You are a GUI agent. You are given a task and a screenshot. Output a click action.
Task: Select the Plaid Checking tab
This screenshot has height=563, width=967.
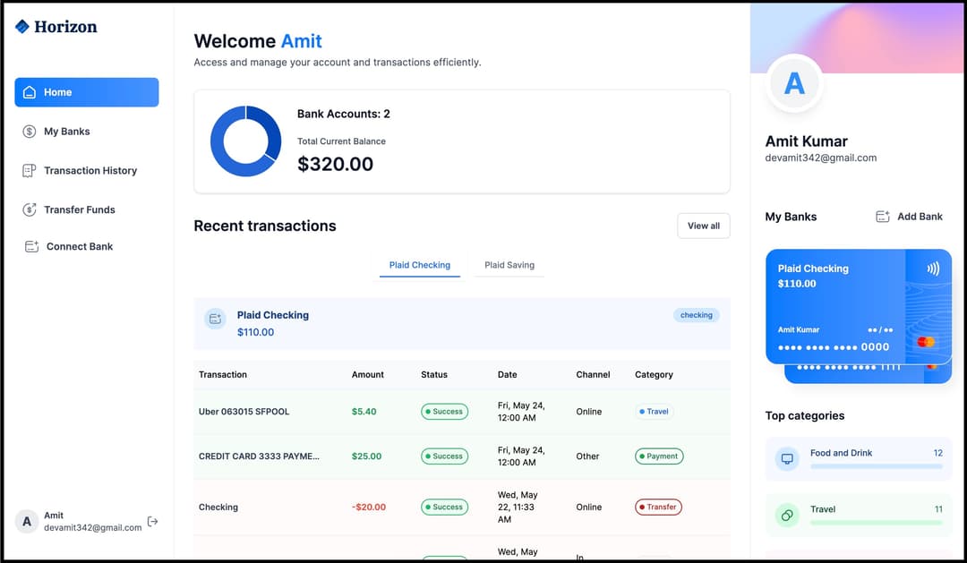click(419, 265)
